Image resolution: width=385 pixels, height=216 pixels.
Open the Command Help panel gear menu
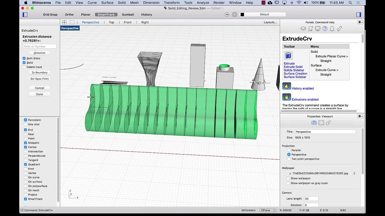click(x=360, y=22)
